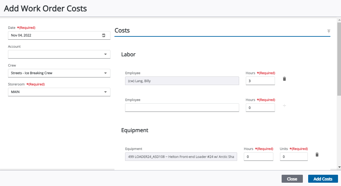Click the Storeroom field label

(x=16, y=84)
